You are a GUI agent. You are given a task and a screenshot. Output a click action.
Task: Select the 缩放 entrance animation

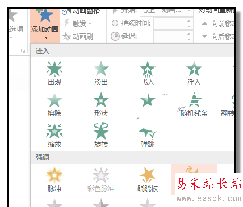[x=55, y=136]
